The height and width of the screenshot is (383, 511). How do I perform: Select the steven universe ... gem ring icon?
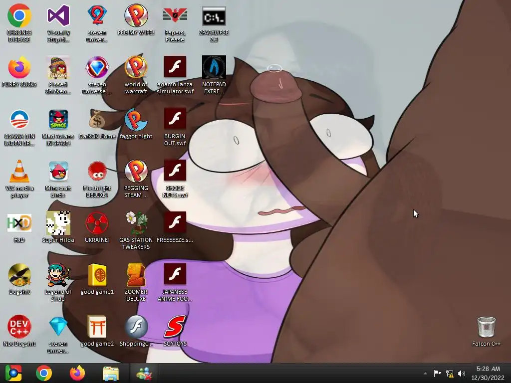pos(97,75)
